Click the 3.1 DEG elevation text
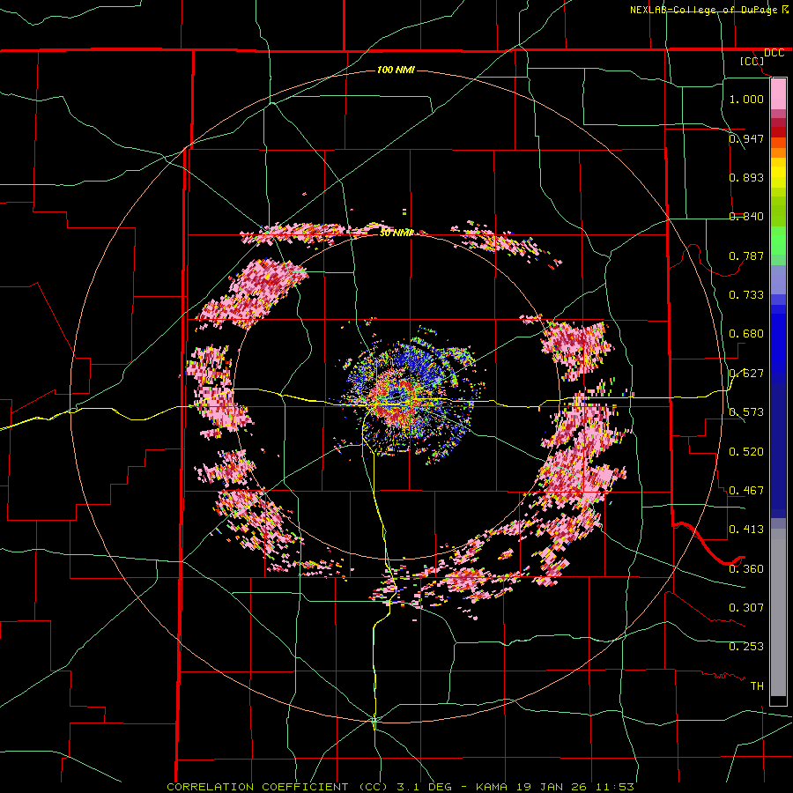Screen dimensions: 793x793 click(424, 787)
